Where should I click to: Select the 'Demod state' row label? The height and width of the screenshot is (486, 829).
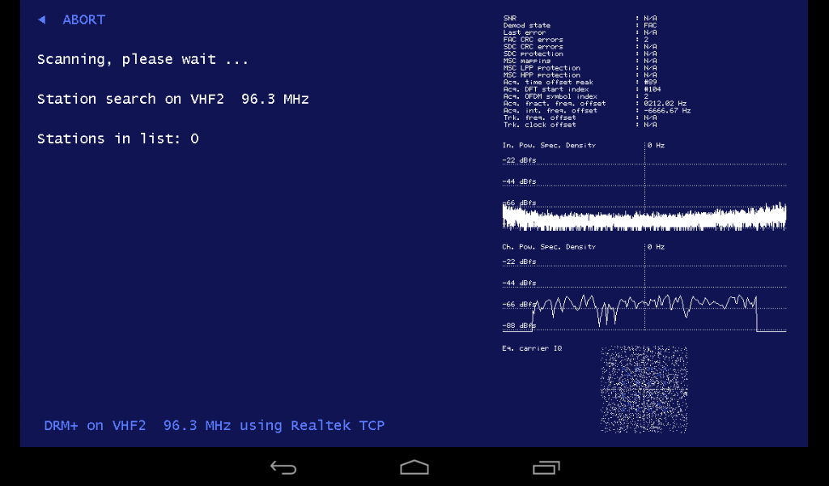526,25
